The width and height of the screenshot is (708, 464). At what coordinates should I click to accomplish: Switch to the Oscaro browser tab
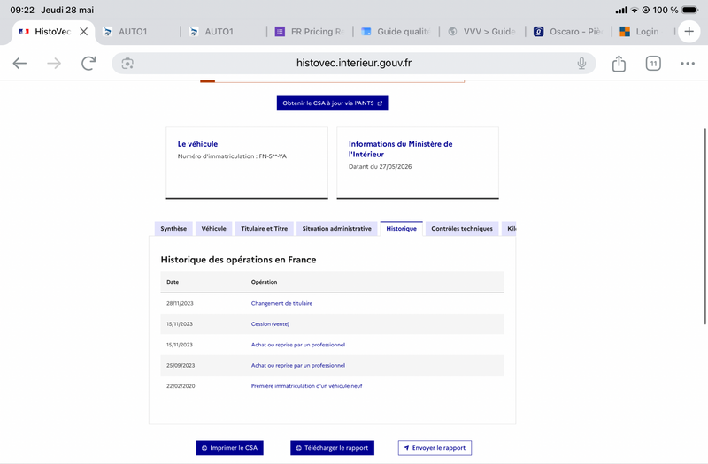pos(568,32)
